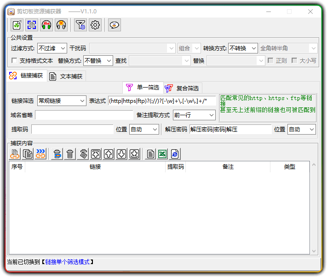327x277 pixels.
Task: Enable the 支持格式文本 checkbox
Action: pyautogui.click(x=14, y=60)
